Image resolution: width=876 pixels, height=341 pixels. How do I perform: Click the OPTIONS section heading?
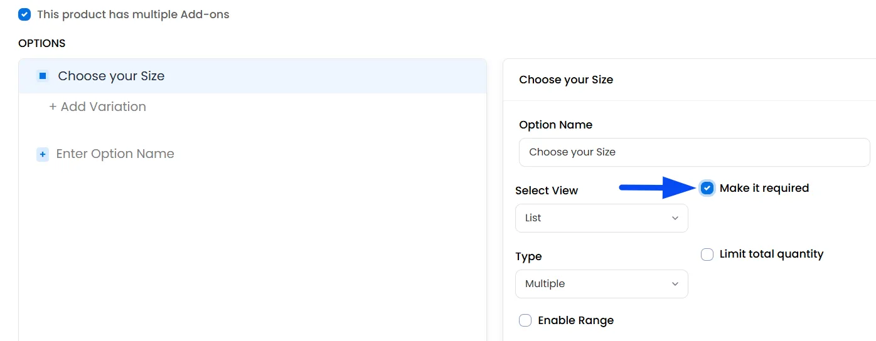tap(42, 43)
